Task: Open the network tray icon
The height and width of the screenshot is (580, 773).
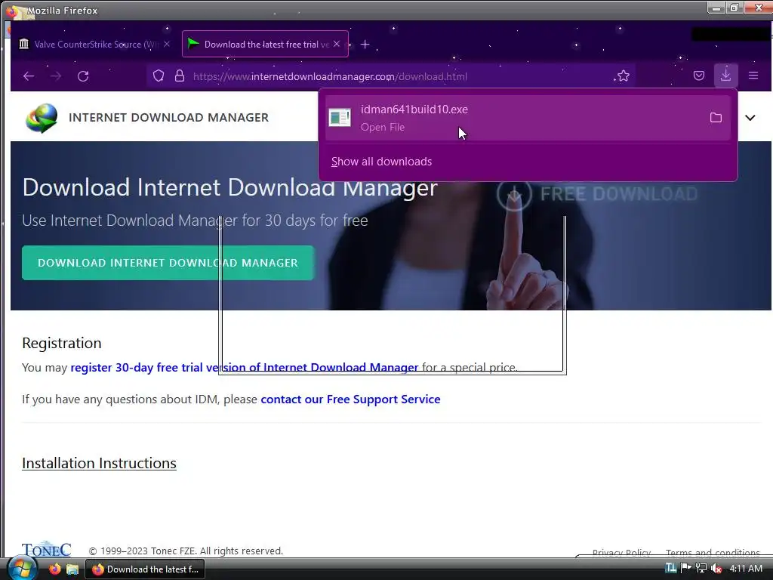Action: click(x=701, y=568)
